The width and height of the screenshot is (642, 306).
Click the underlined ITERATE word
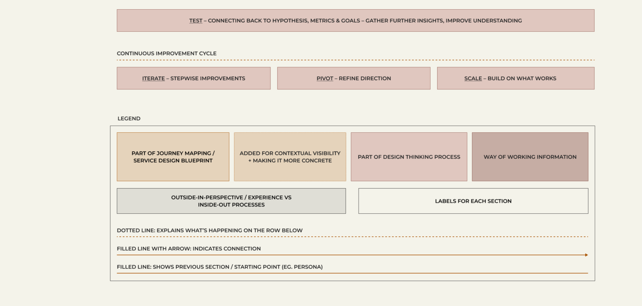click(x=153, y=78)
